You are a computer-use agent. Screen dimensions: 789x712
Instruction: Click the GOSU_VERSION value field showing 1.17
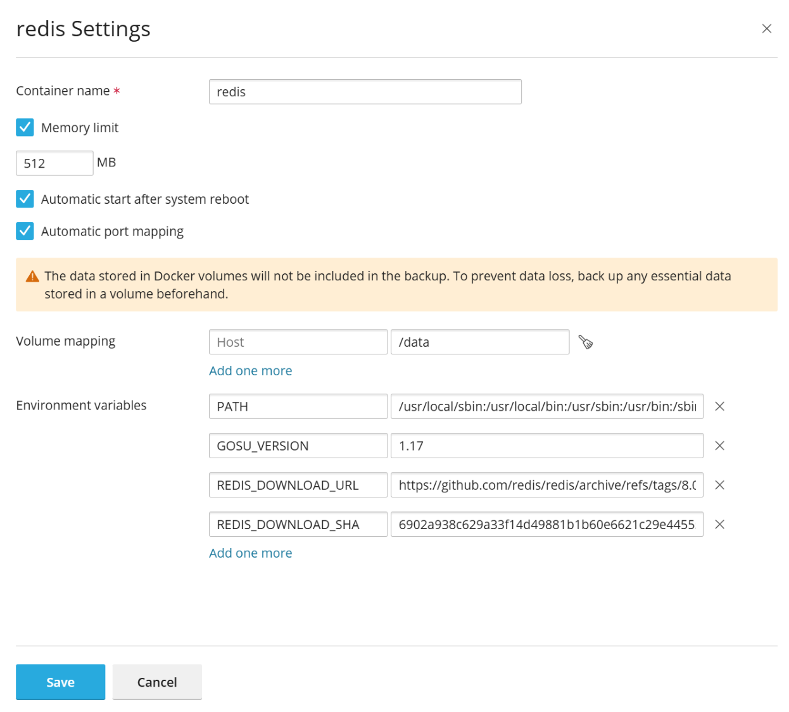[x=546, y=446]
